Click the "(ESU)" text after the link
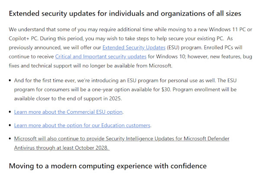This screenshot has height=173, width=260. 174,47
